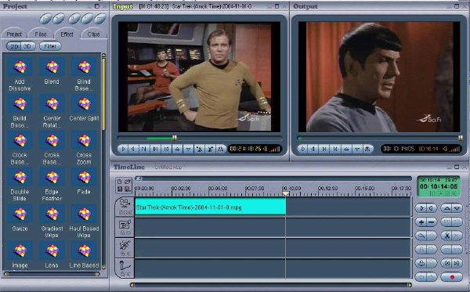Open the Files tab

41,34
